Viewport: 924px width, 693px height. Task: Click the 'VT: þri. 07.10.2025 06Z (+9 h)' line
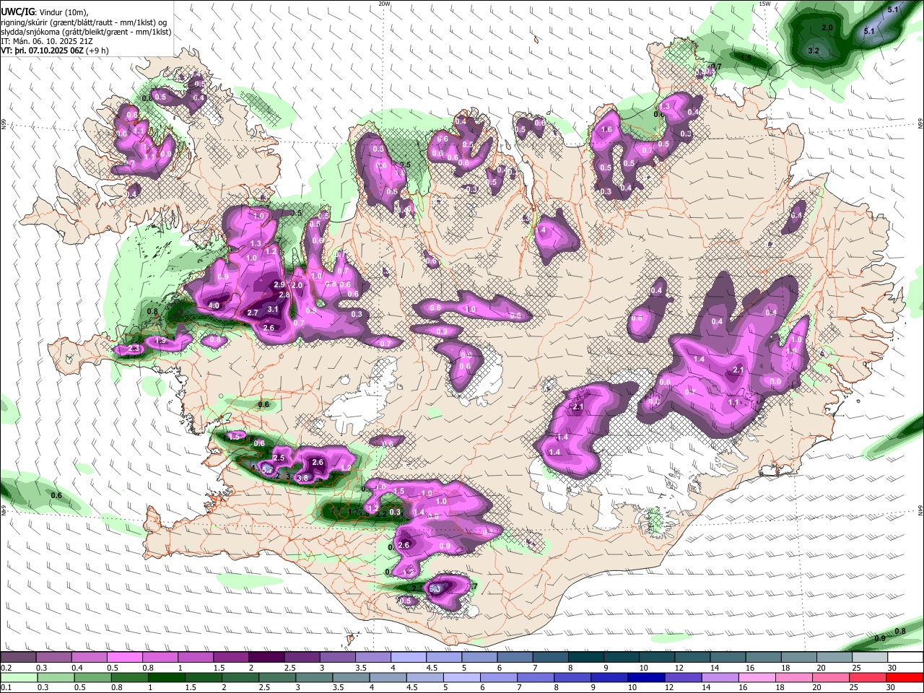pyautogui.click(x=55, y=51)
